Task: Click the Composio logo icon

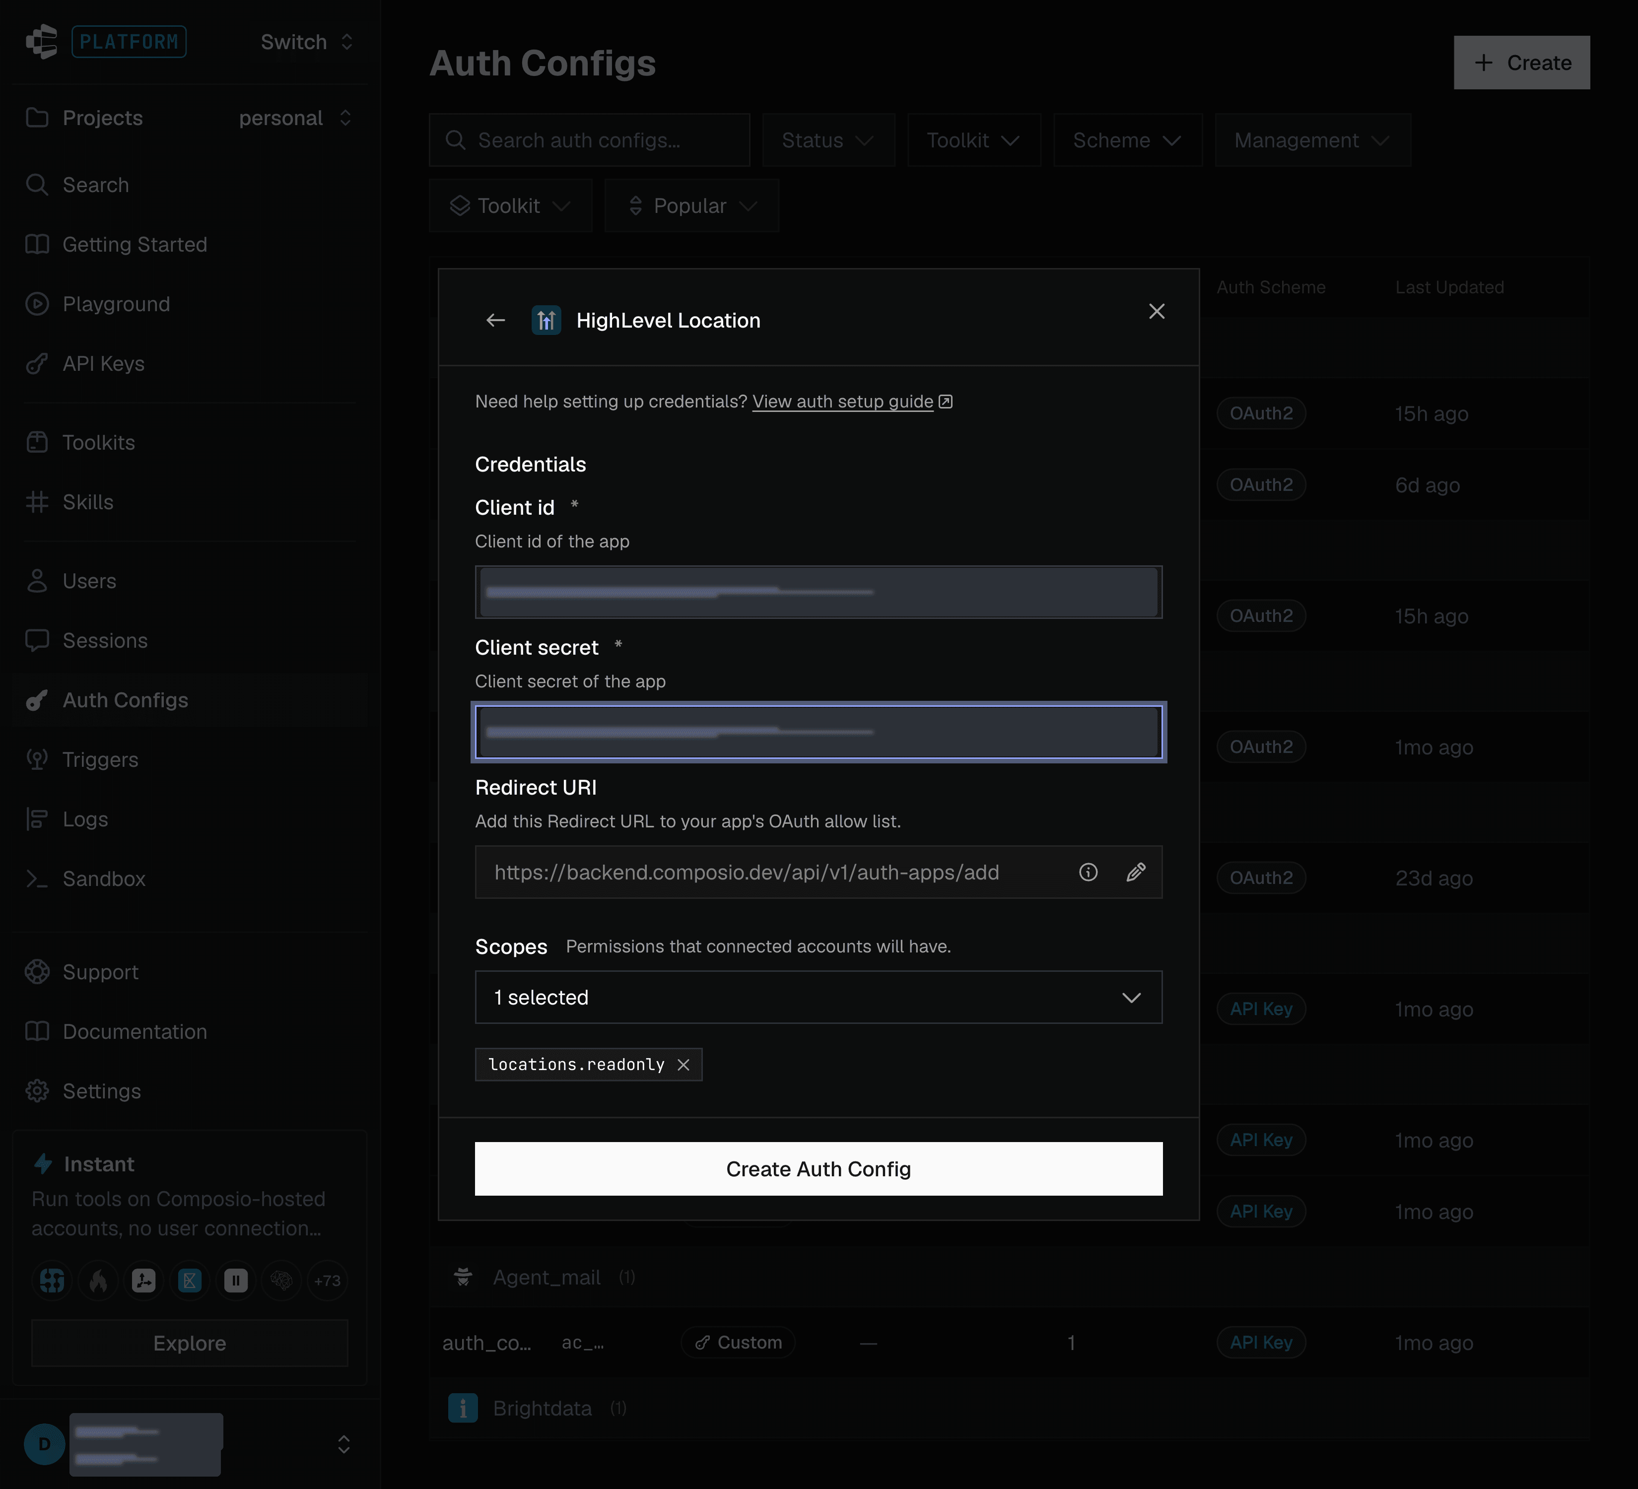Action: (41, 41)
